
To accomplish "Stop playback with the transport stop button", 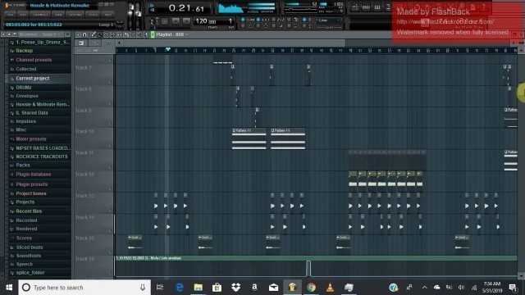I will click(x=176, y=21).
